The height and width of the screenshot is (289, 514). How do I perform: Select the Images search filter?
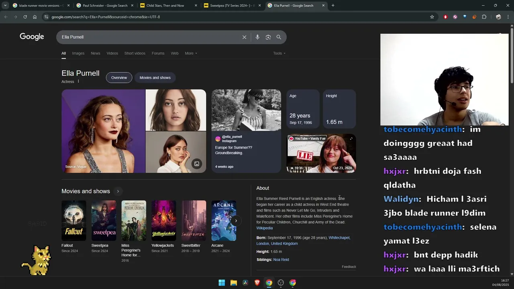(x=78, y=53)
